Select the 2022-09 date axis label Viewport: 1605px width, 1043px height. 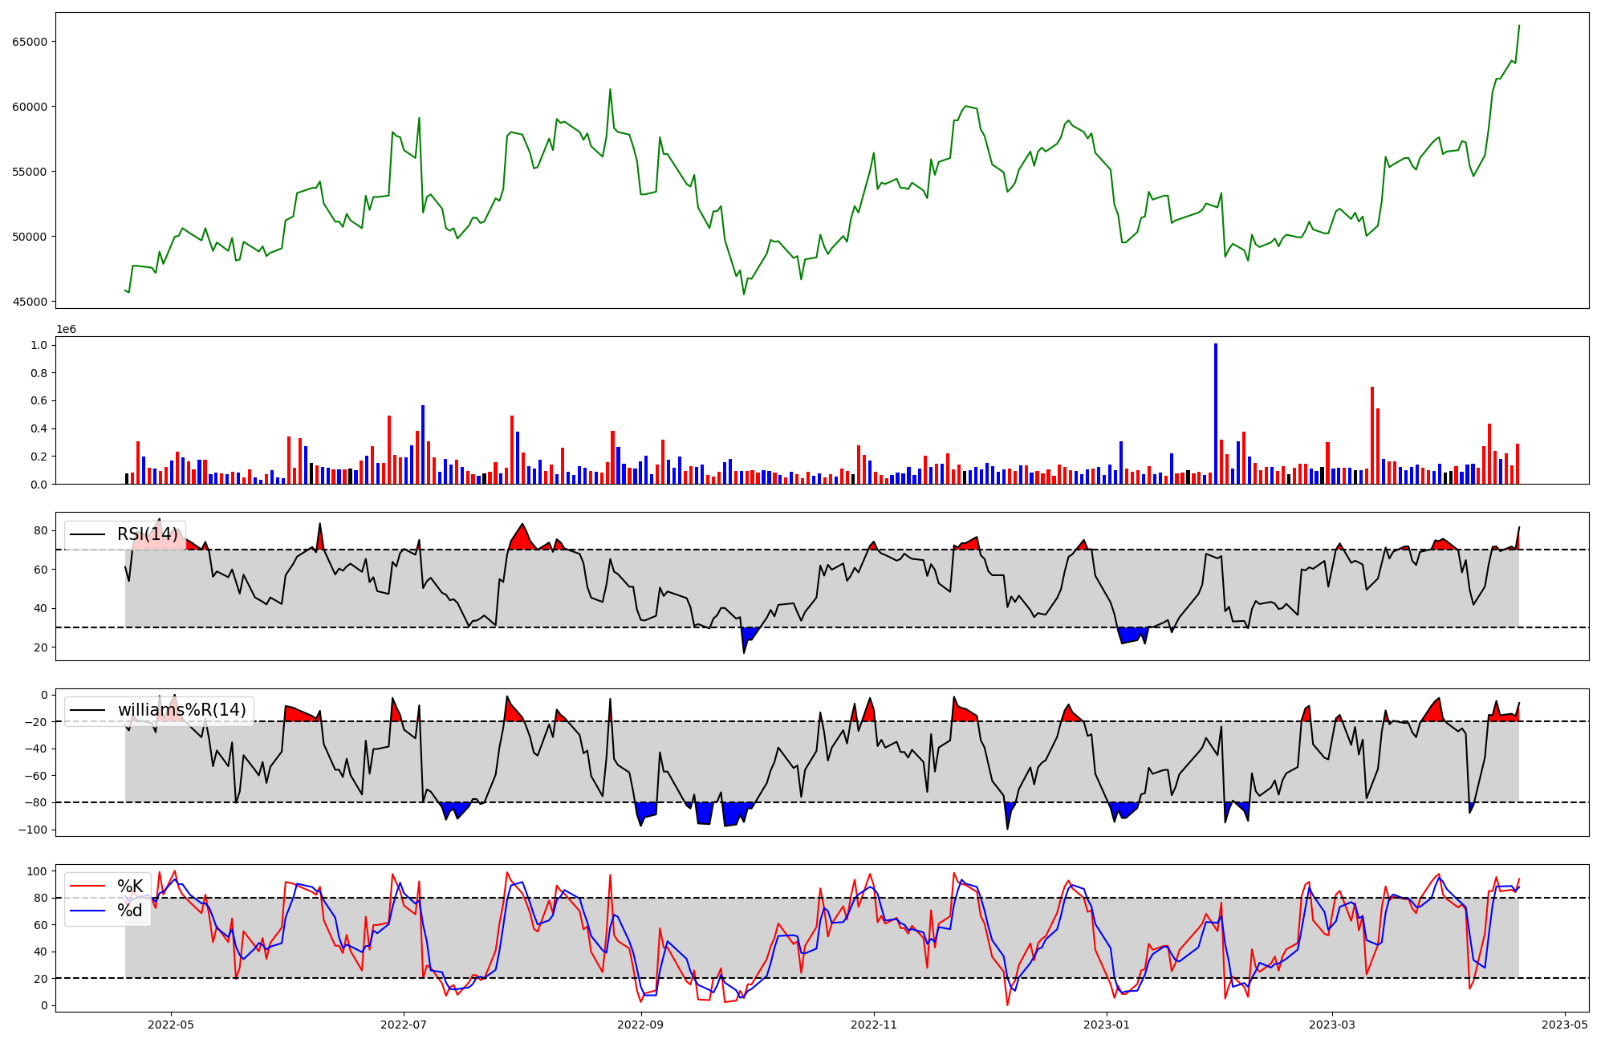[640, 1025]
